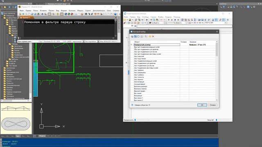
Task: Click the highlighted second icon in Quick Select toolbar
Action: tap(135, 36)
